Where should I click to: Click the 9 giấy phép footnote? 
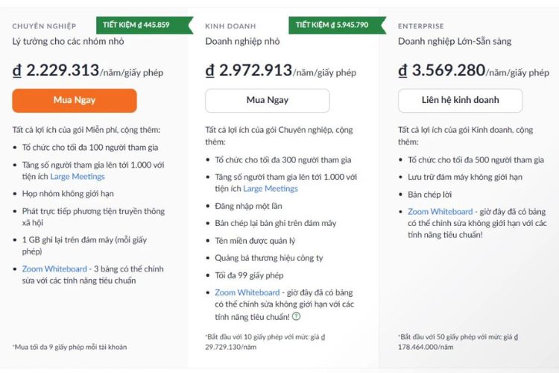pyautogui.click(x=69, y=347)
